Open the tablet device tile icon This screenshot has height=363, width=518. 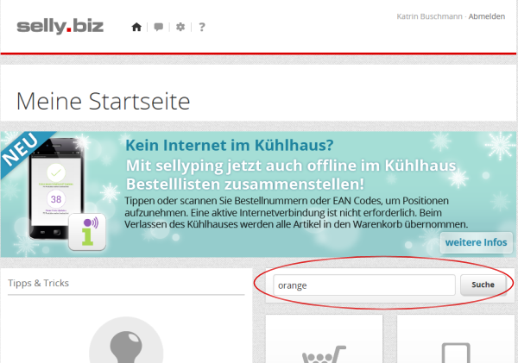click(456, 354)
